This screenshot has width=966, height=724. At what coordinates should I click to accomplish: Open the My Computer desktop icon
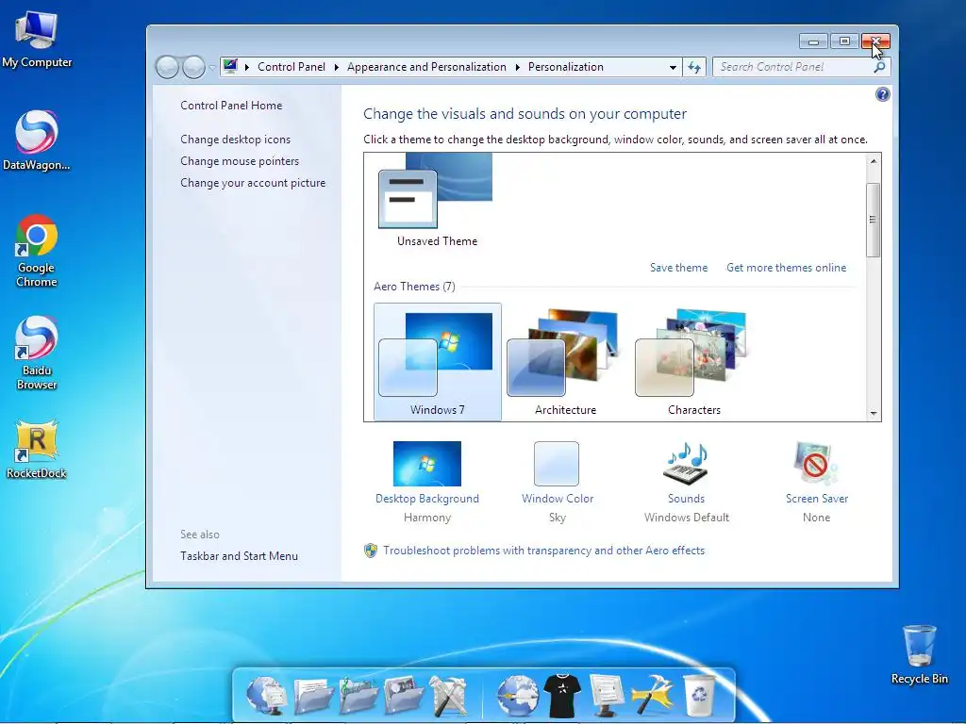[37, 40]
